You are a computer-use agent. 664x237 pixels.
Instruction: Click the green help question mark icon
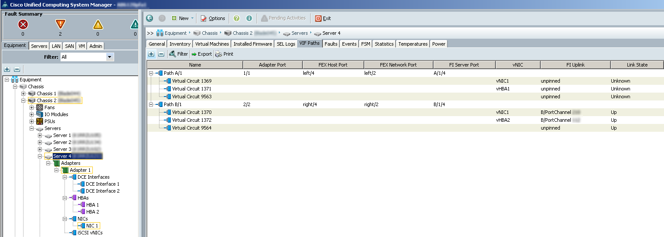(x=237, y=18)
